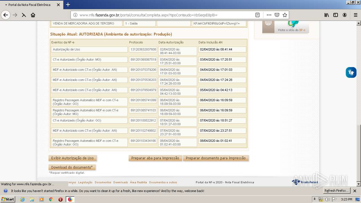Click Situação Atual: AUTORIZADA heading
The height and width of the screenshot is (203, 361).
tap(111, 34)
